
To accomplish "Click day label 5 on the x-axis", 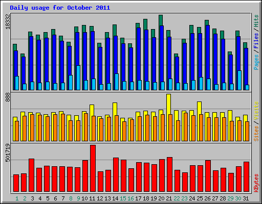I will [48, 198].
